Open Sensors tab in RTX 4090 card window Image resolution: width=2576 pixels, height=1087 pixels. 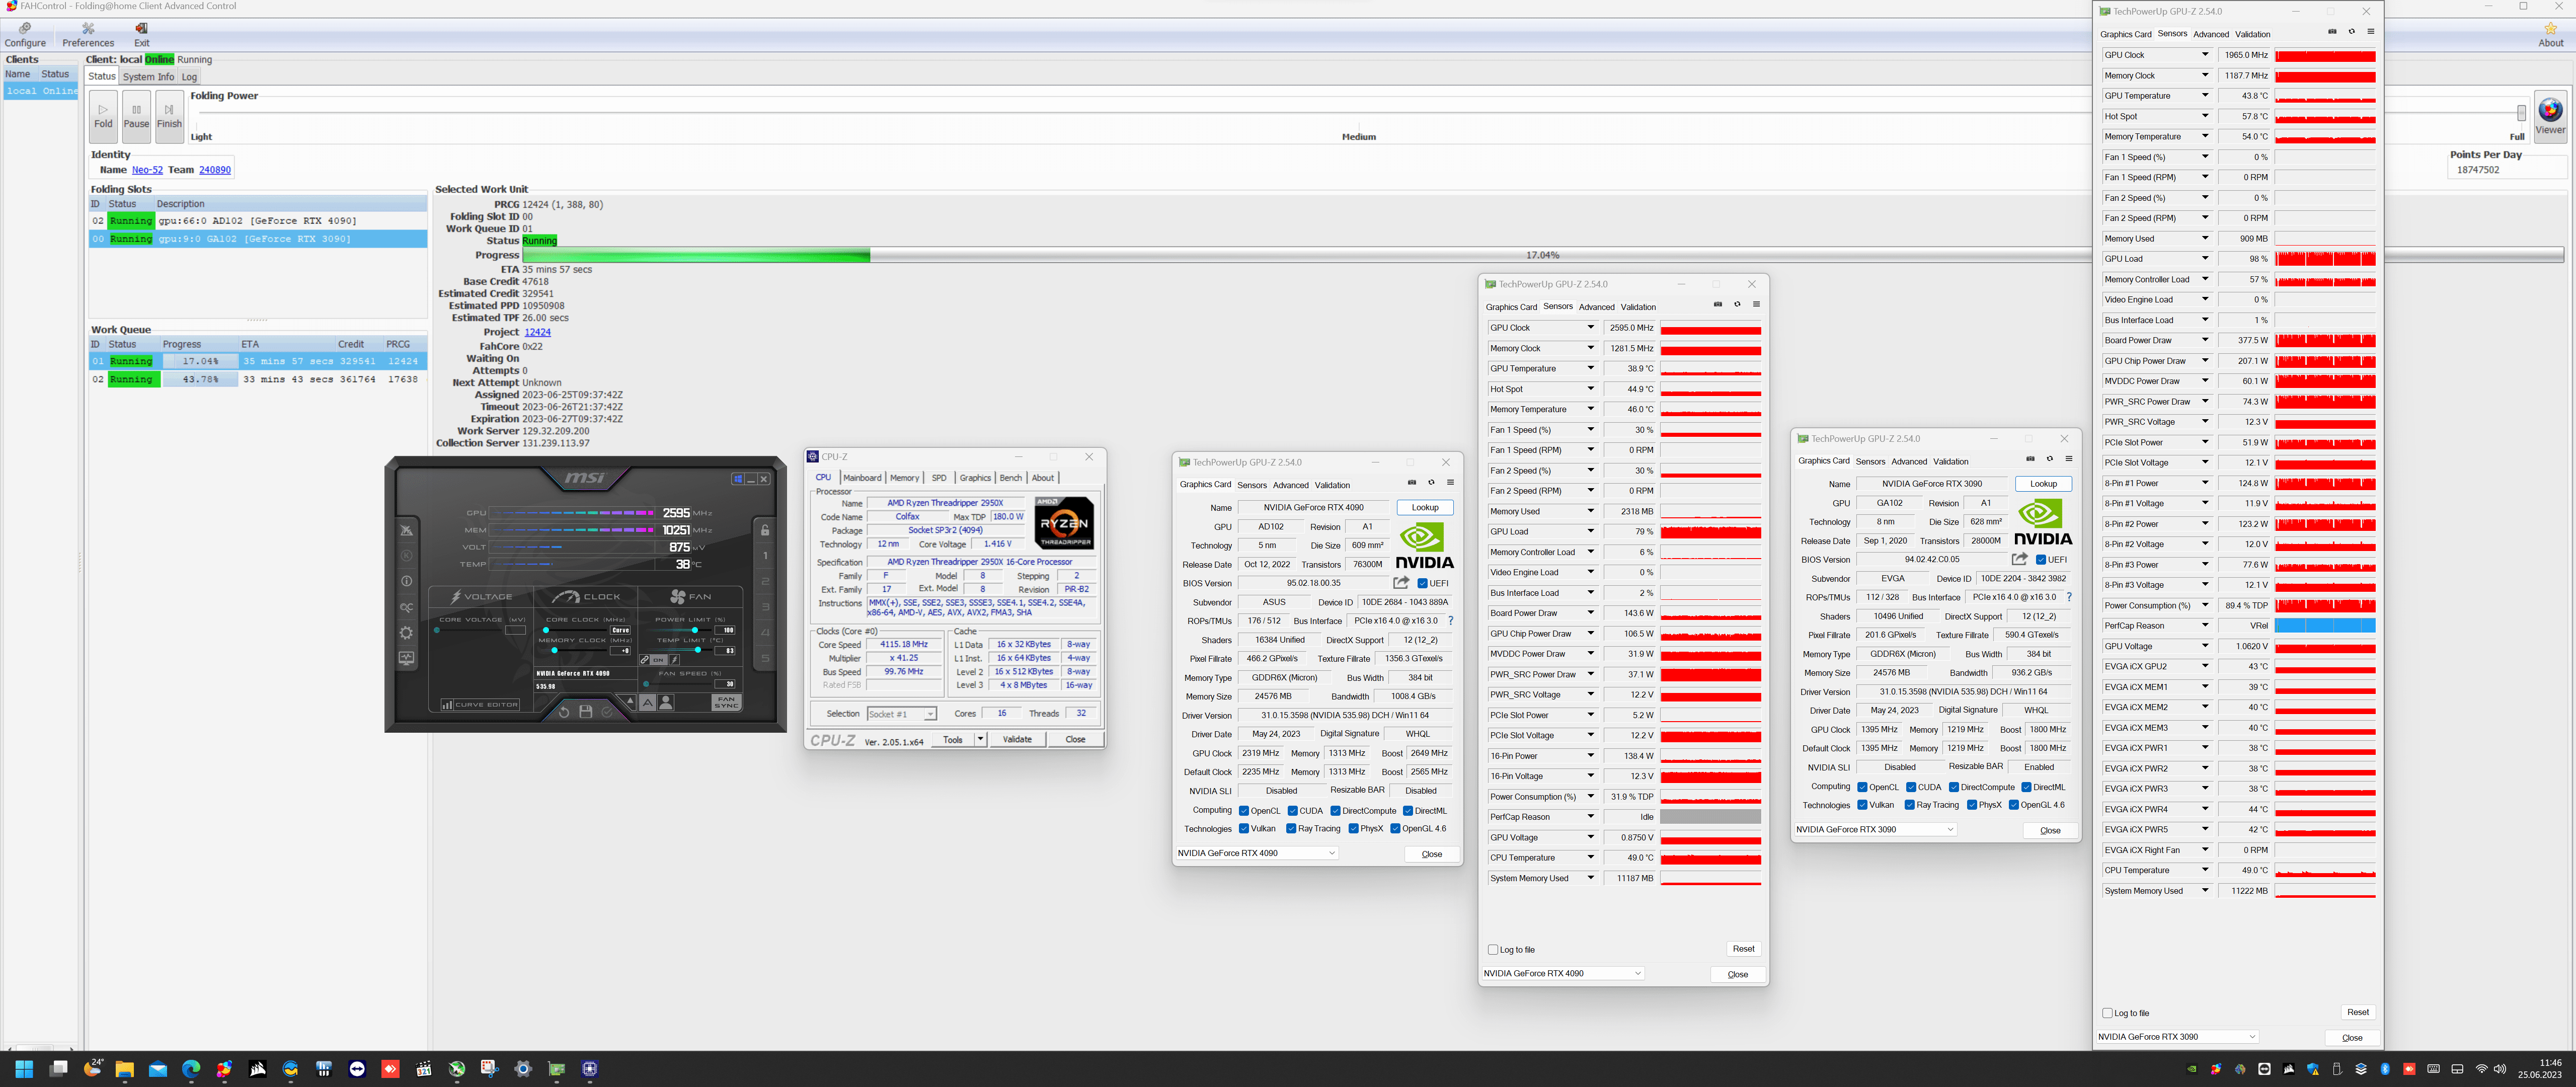click(1252, 485)
